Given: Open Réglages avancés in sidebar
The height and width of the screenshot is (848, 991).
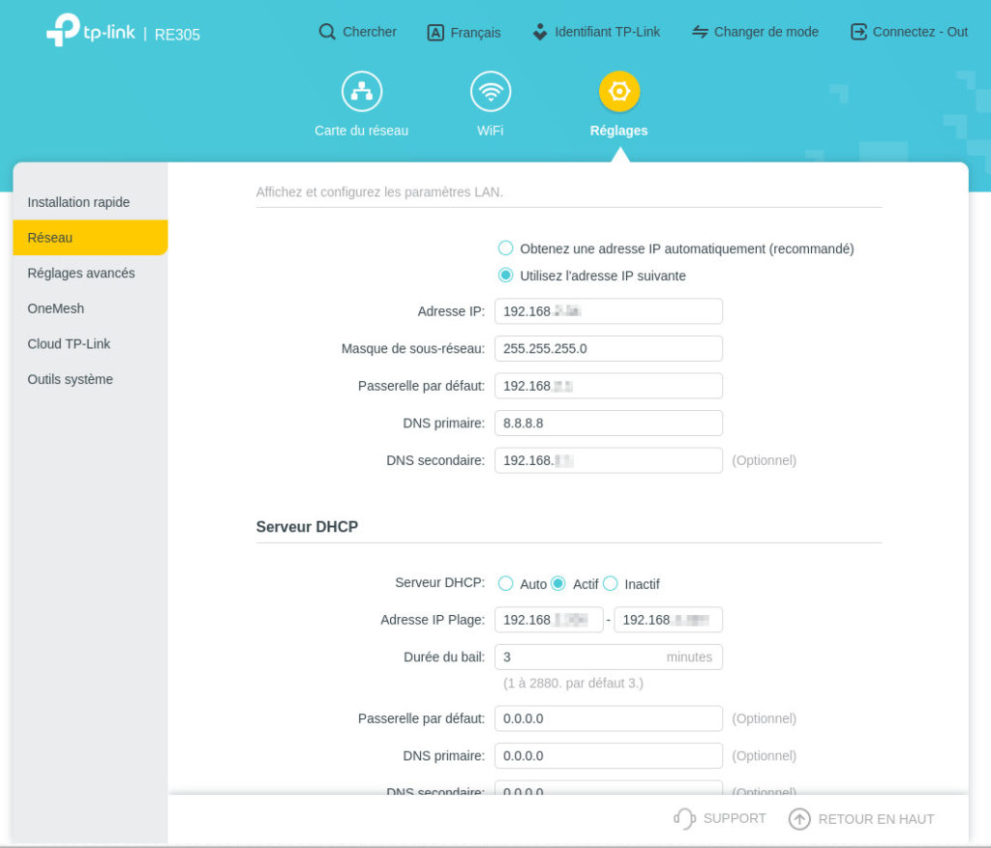Looking at the screenshot, I should 81,273.
